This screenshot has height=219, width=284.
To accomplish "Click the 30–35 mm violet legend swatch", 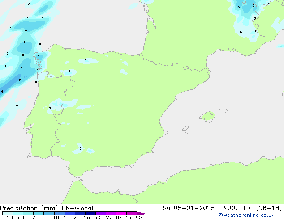I will (x=101, y=213).
